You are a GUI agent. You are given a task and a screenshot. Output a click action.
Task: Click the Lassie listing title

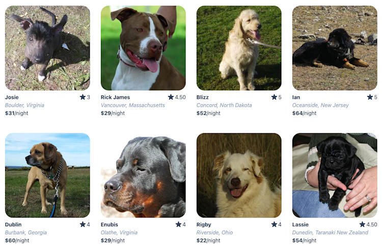pyautogui.click(x=301, y=225)
